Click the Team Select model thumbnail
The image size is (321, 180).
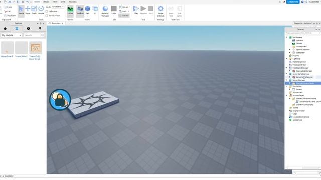tap(21, 48)
